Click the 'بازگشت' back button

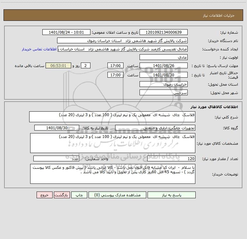pyautogui.click(x=62, y=195)
